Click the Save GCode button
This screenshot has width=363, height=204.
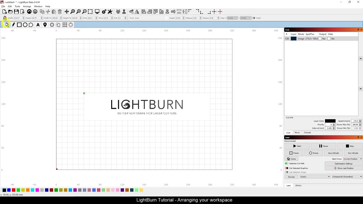tap(334, 153)
